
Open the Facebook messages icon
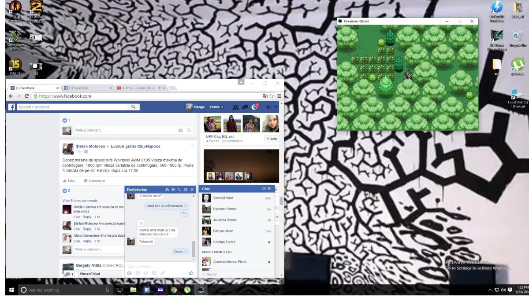pos(245,107)
